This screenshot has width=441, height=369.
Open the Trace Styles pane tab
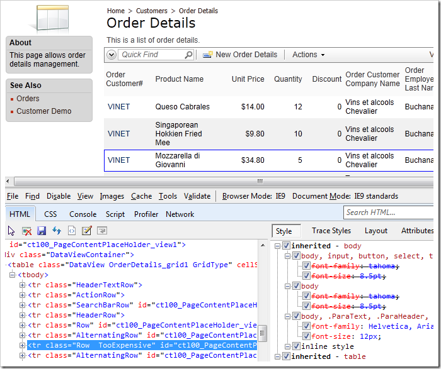point(331,231)
